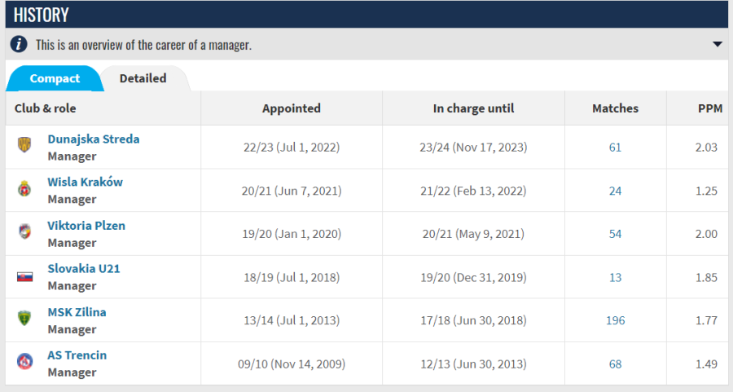Switch to the Detailed tab
733x392 pixels.
pos(143,78)
